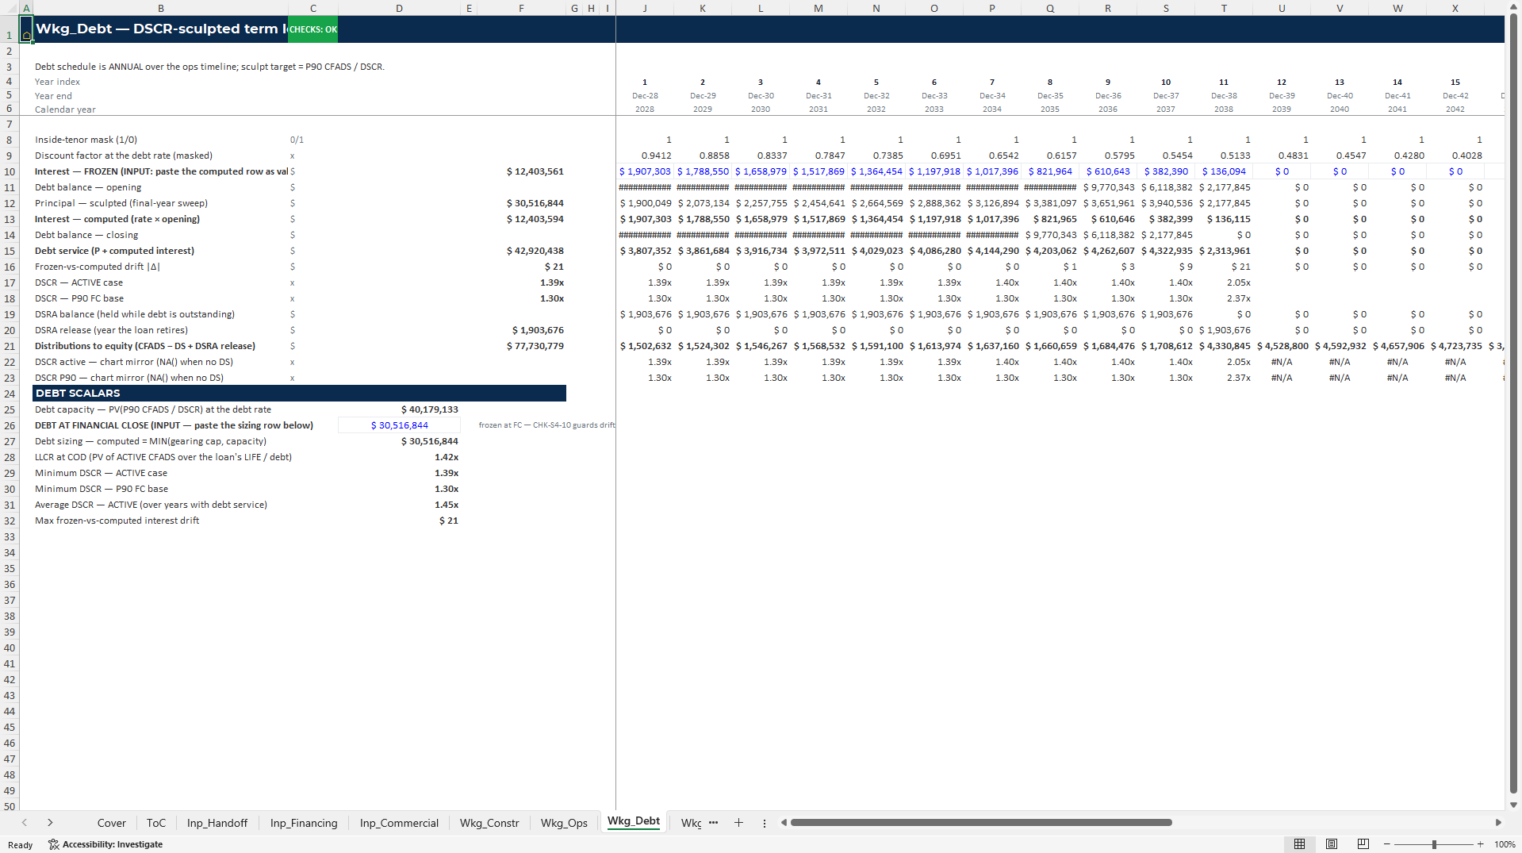Zoom out with the minus button

[x=1386, y=844]
